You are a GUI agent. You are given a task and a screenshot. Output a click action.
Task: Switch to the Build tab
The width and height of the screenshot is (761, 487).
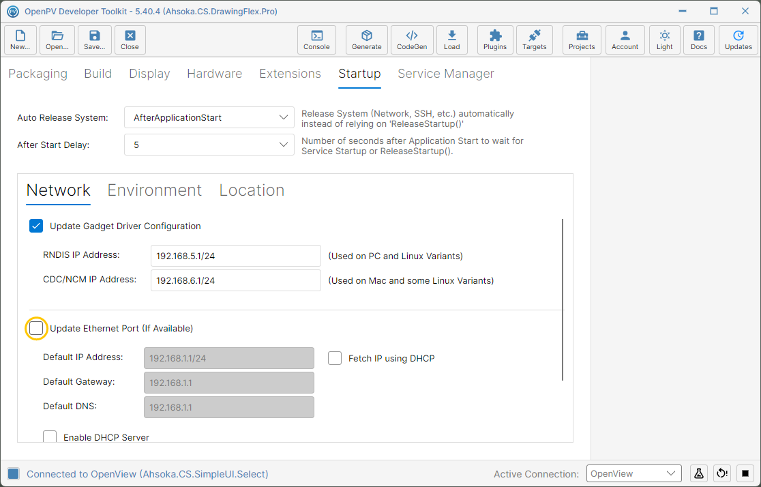click(98, 74)
